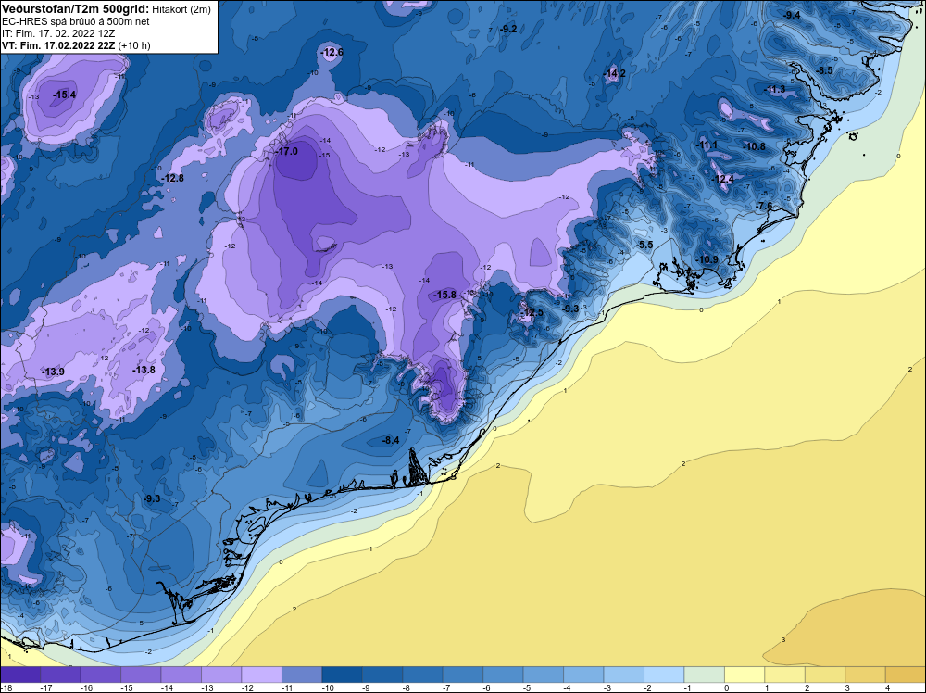Click the -12.8 temperature label
Viewport: 926px width, 693px height.
pyautogui.click(x=173, y=178)
